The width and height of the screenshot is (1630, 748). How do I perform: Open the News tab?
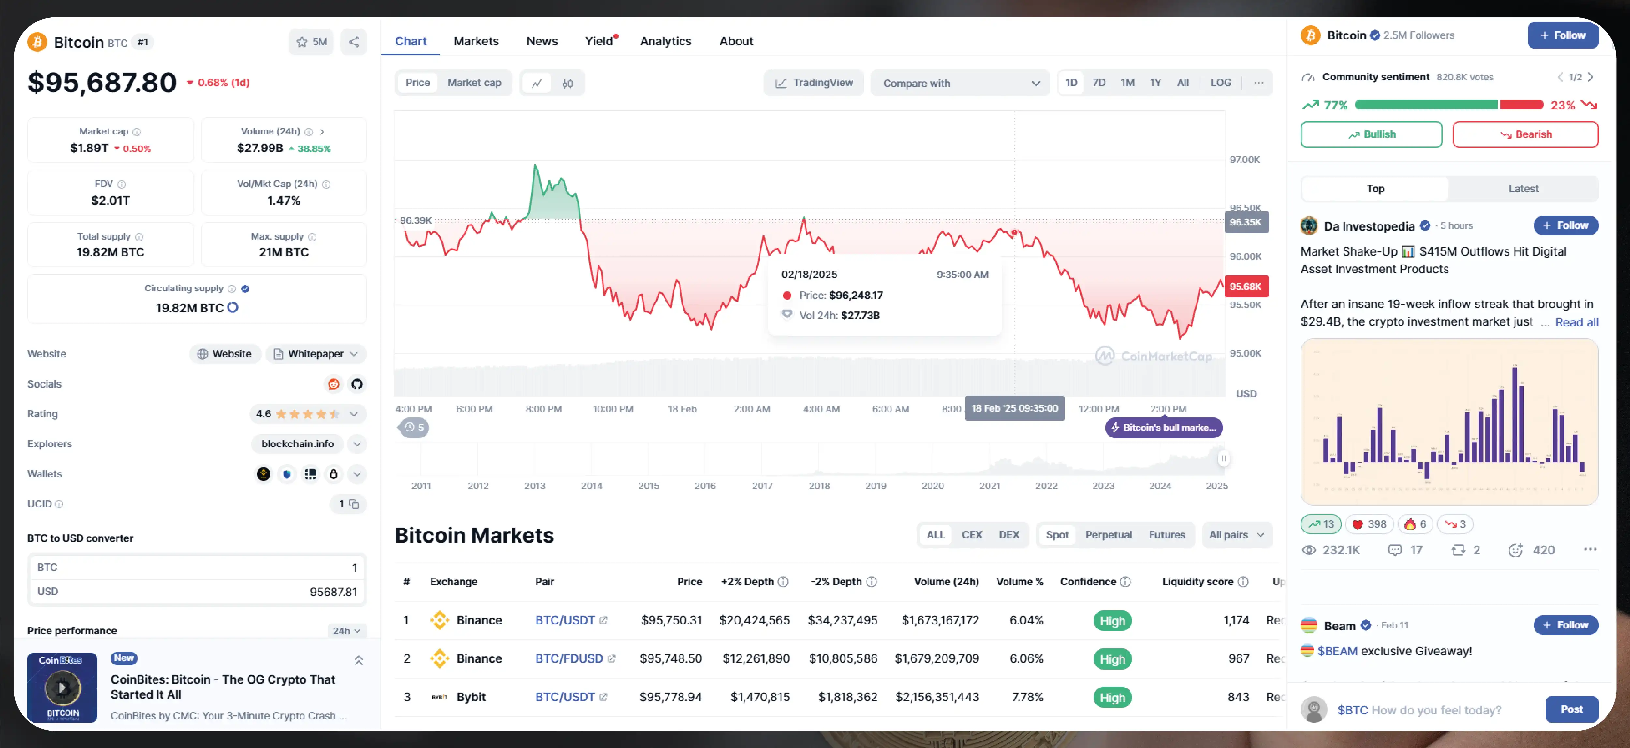pos(542,41)
